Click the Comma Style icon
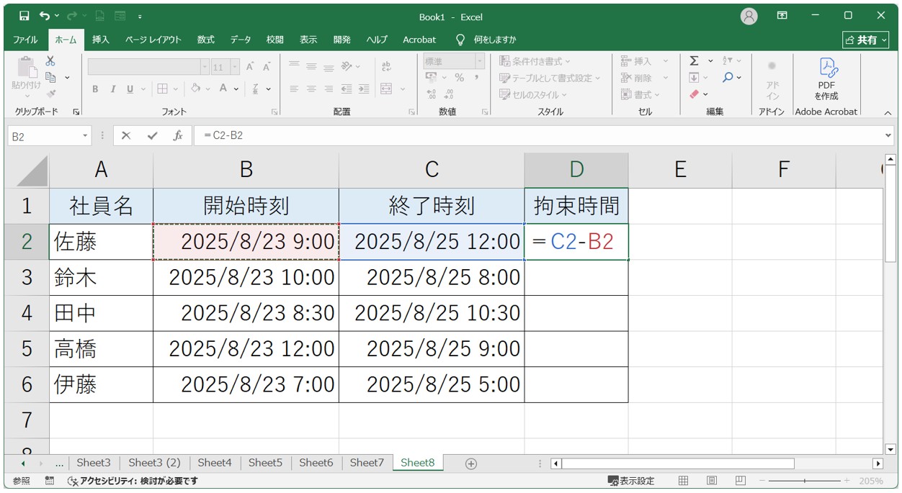902x493 pixels. click(476, 77)
